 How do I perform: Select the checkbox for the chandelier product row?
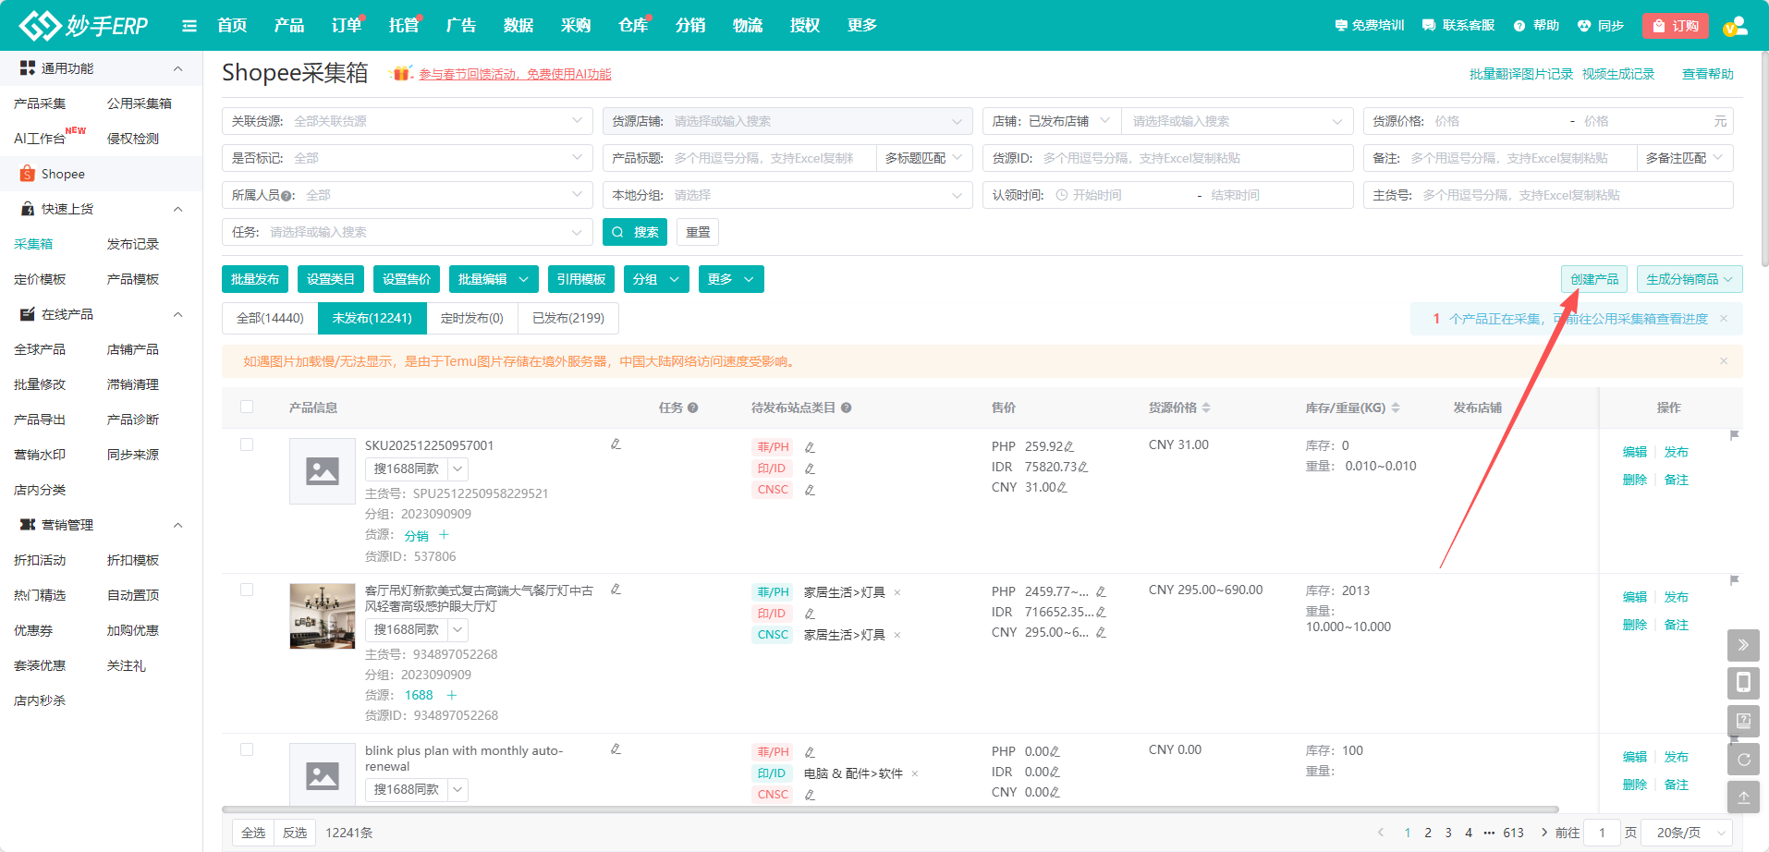click(247, 590)
